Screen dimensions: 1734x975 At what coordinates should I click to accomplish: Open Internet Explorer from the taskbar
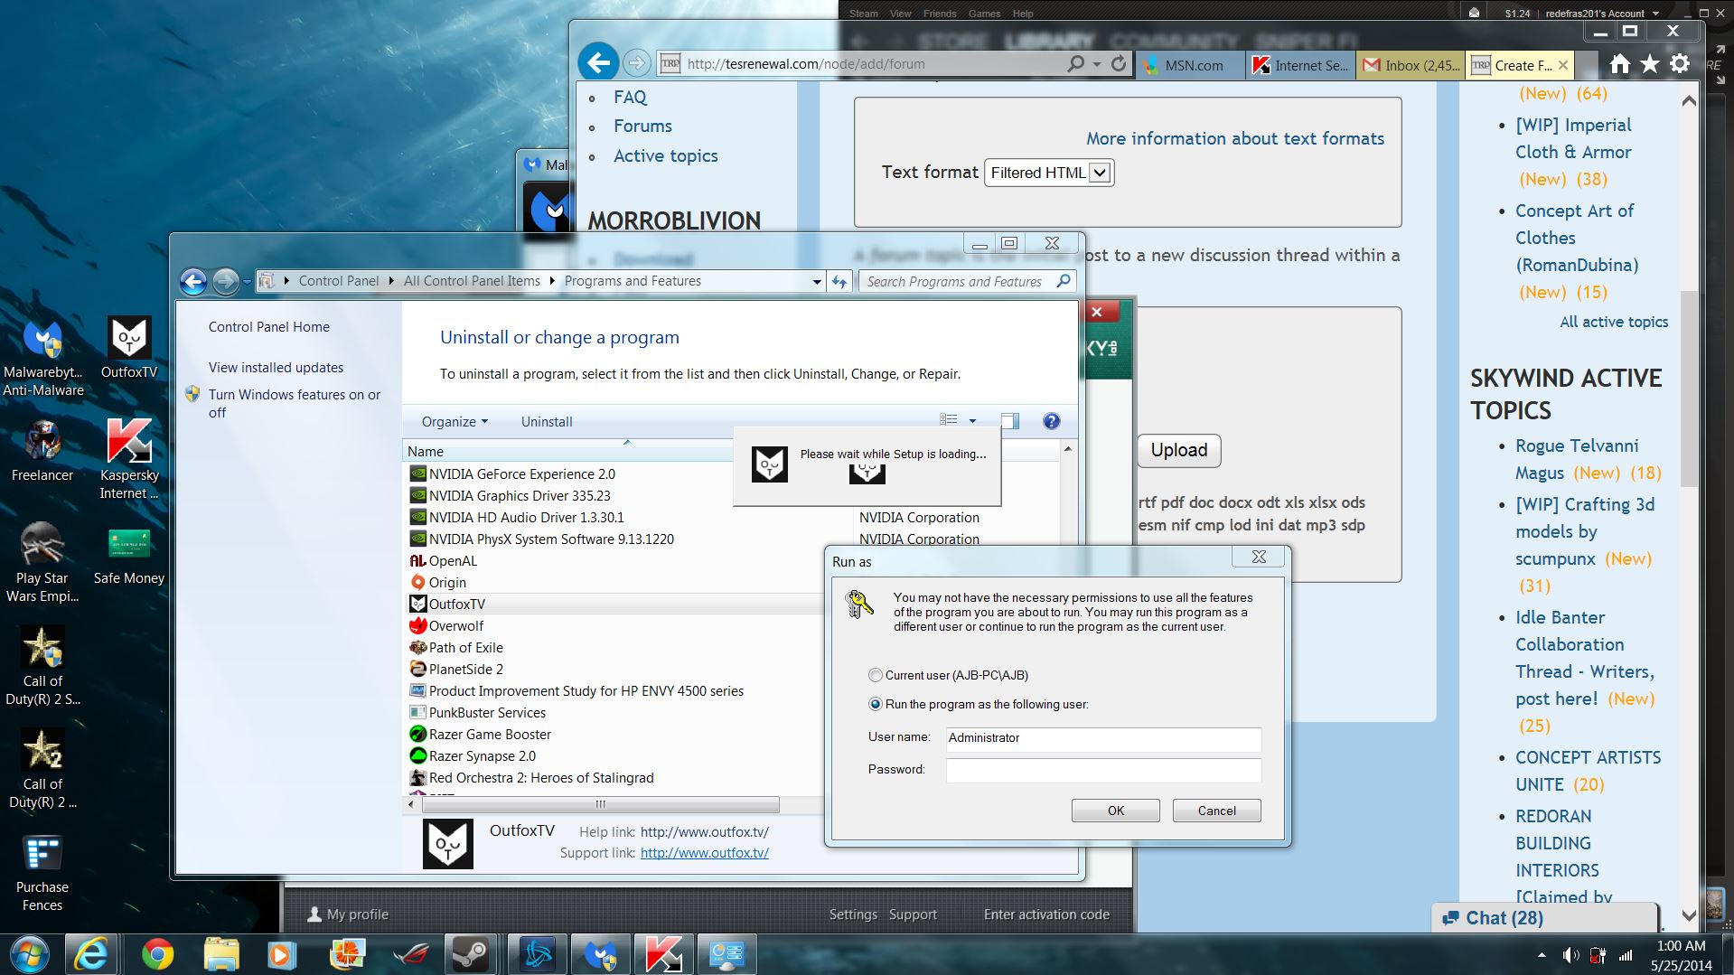tap(91, 954)
